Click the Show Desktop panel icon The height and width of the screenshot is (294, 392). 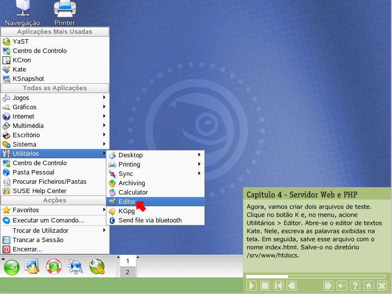click(x=32, y=267)
